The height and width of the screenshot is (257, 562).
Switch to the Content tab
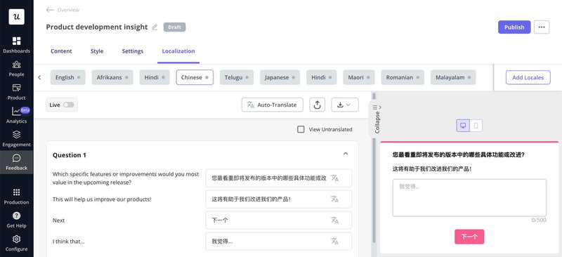pos(61,51)
